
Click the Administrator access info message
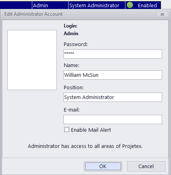85,146
